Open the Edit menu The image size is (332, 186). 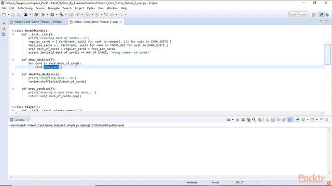[12, 8]
